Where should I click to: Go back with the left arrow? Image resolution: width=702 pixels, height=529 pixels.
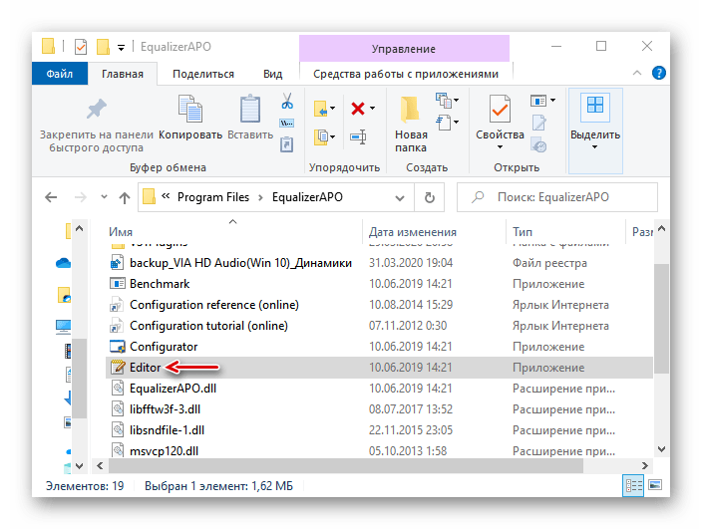(51, 197)
